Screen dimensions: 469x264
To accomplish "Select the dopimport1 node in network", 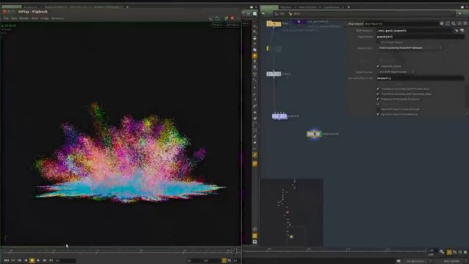I will tap(314, 133).
